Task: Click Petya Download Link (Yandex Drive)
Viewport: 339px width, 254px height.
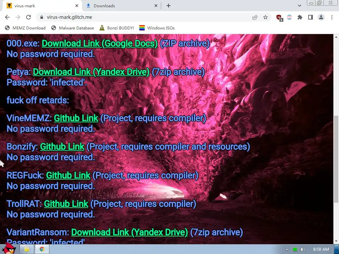Action: point(91,72)
